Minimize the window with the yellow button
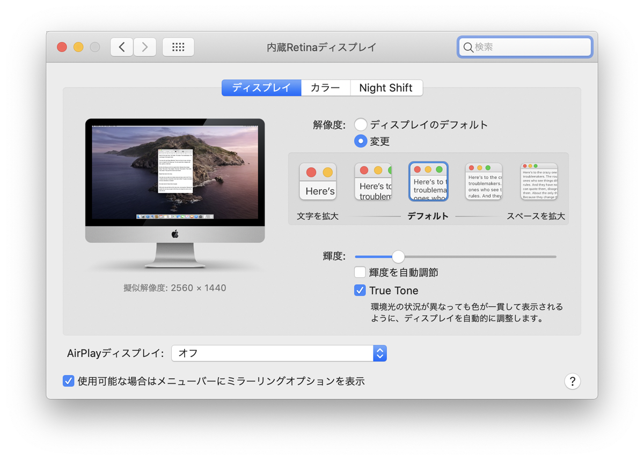Screen dimensions: 644x460 click(x=78, y=47)
